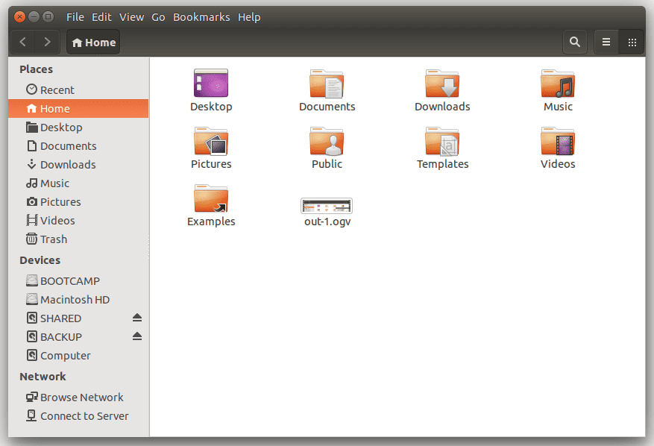654x446 pixels.
Task: Open the Documents folder icon in main pane
Action: point(327,84)
